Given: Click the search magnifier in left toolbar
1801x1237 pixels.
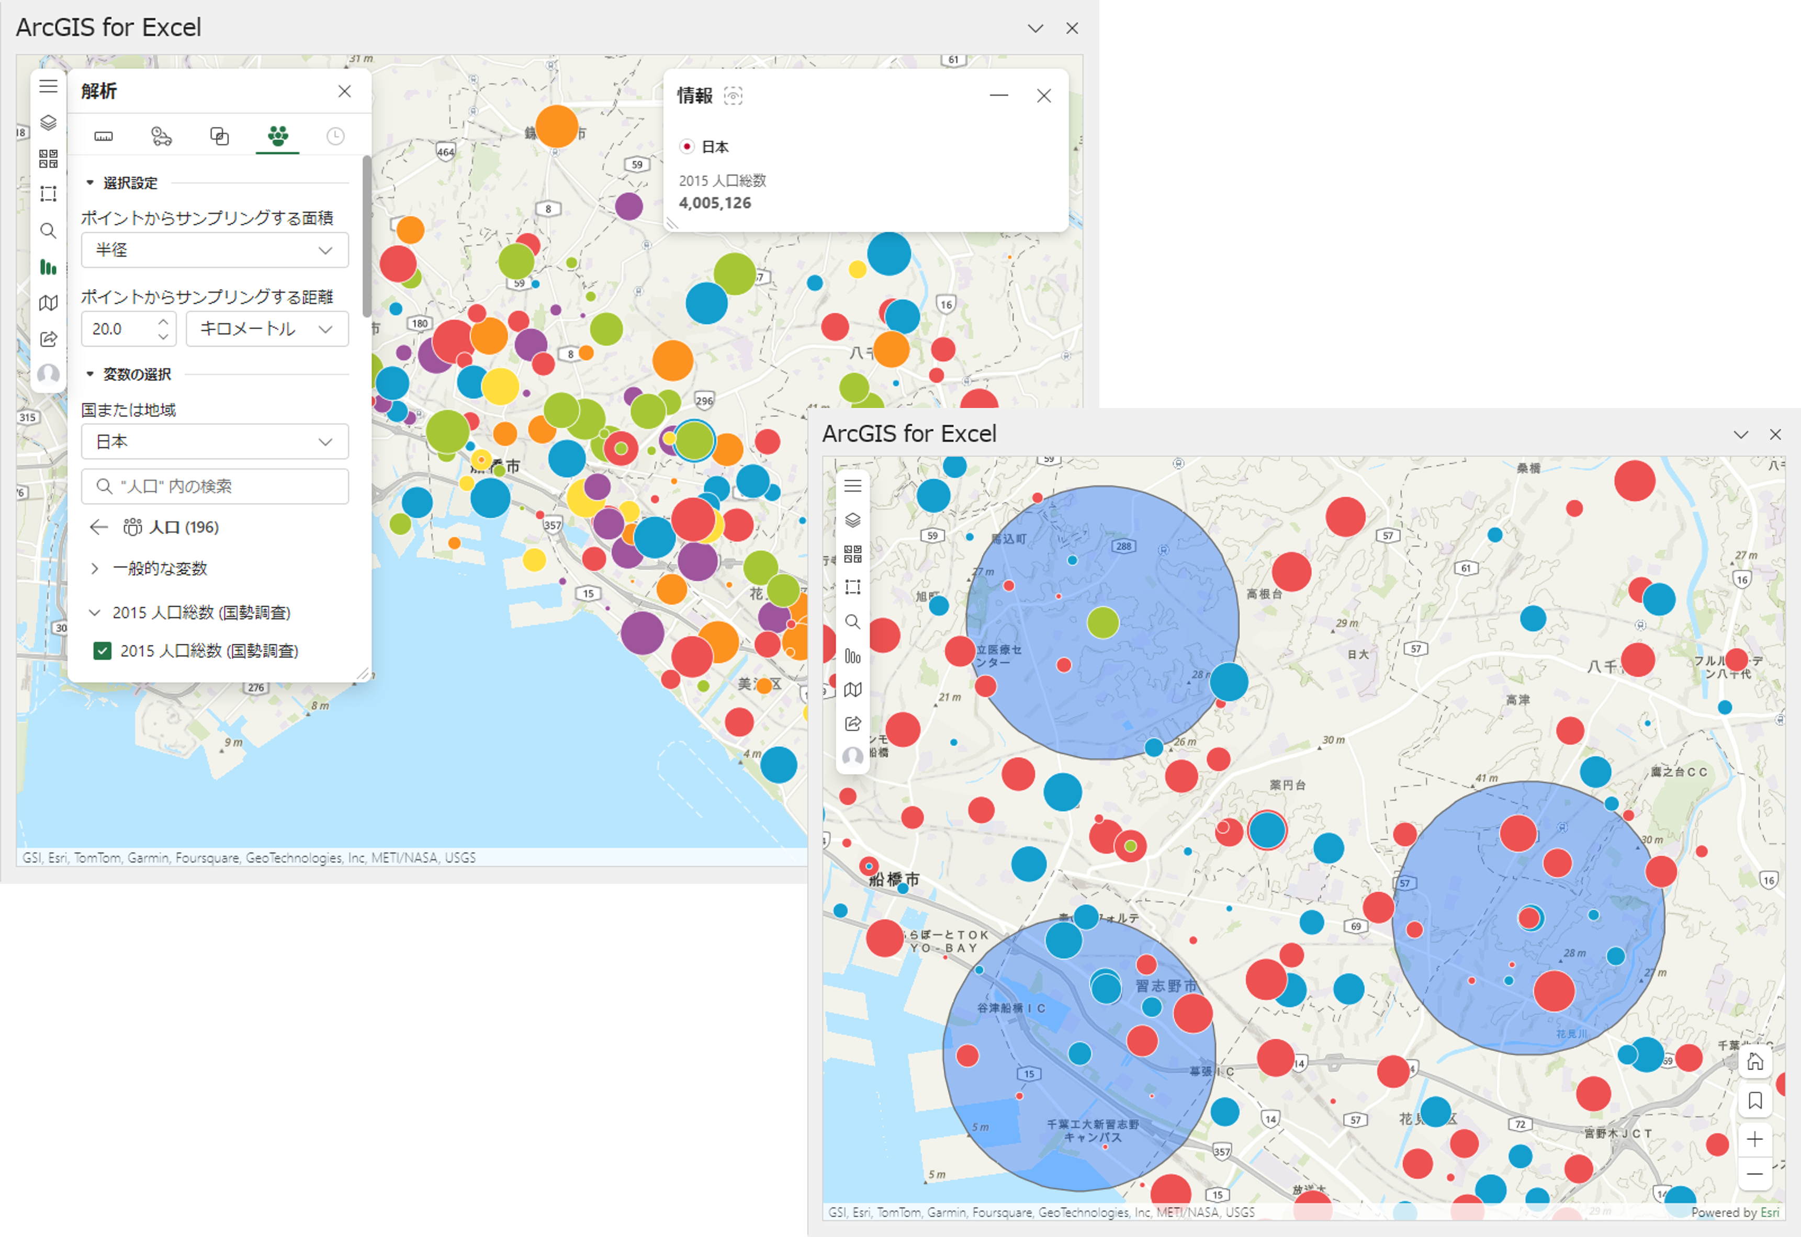Looking at the screenshot, I should [x=48, y=231].
